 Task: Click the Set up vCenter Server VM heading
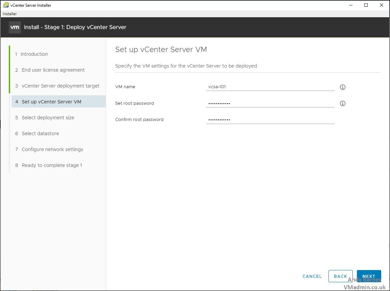(x=161, y=49)
